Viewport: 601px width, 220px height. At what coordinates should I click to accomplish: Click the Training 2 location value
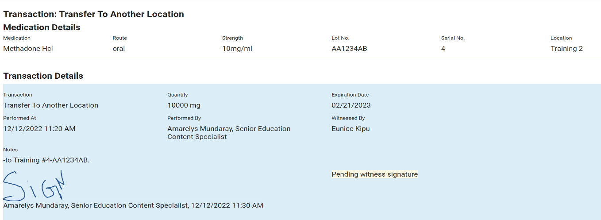point(566,49)
